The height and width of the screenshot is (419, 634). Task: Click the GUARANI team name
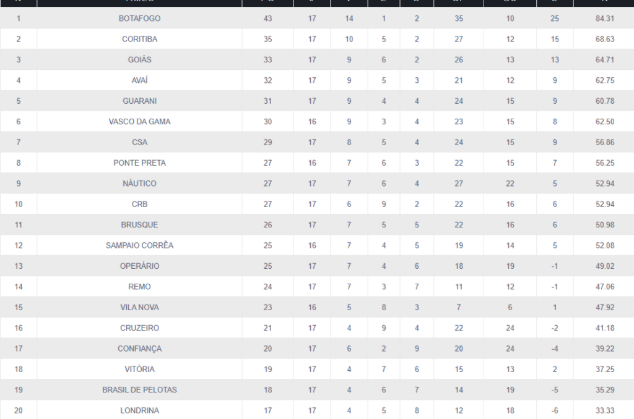139,101
